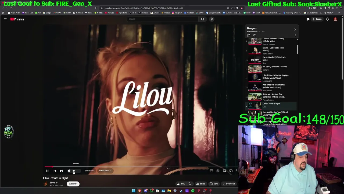Open the Lilou channel name link

tap(52, 182)
